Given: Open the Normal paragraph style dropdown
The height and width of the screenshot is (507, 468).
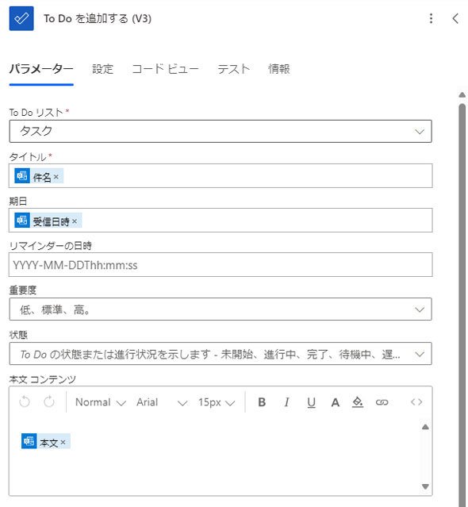Looking at the screenshot, I should click(100, 402).
